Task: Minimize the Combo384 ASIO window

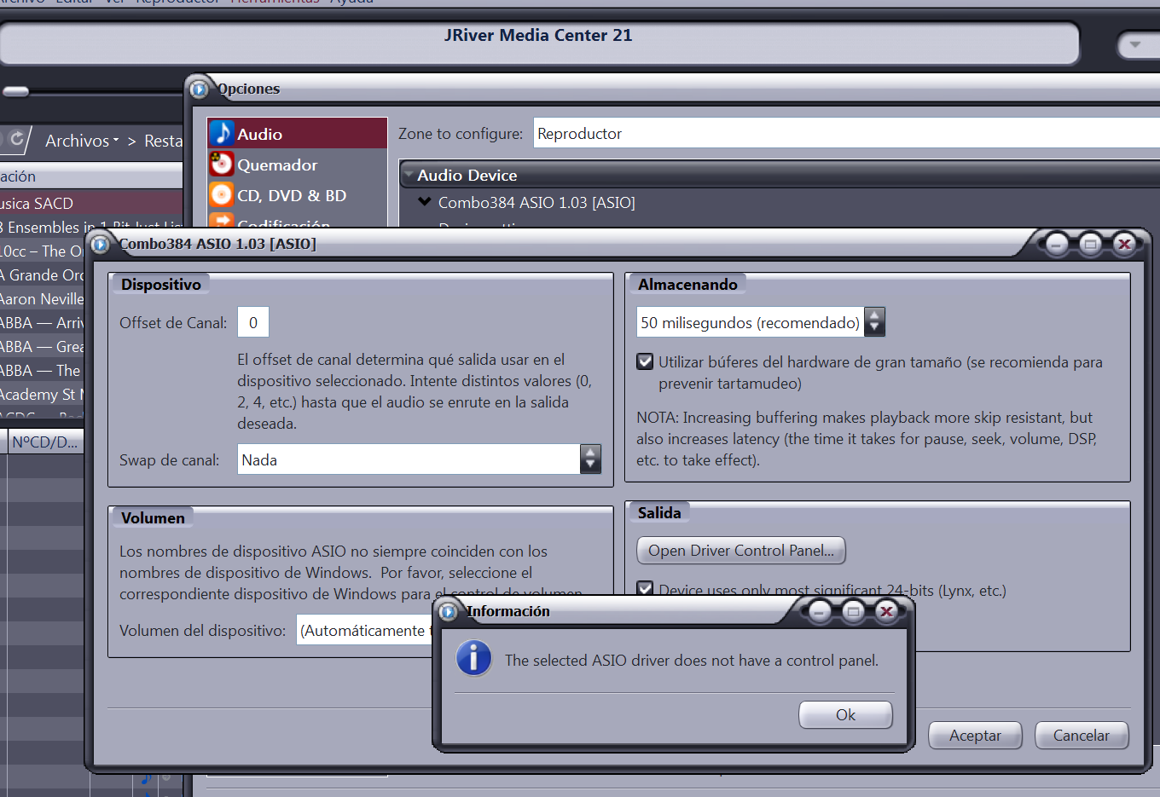Action: coord(1056,245)
